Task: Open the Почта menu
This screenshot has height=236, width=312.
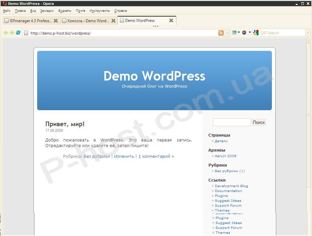Action: pos(81,11)
